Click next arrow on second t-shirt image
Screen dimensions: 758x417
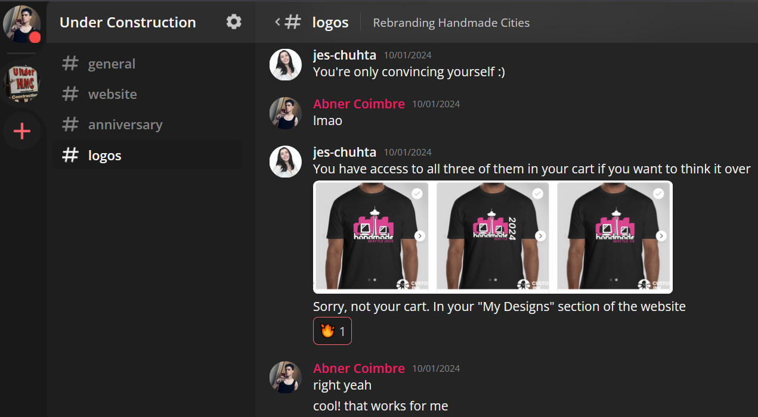pyautogui.click(x=540, y=236)
